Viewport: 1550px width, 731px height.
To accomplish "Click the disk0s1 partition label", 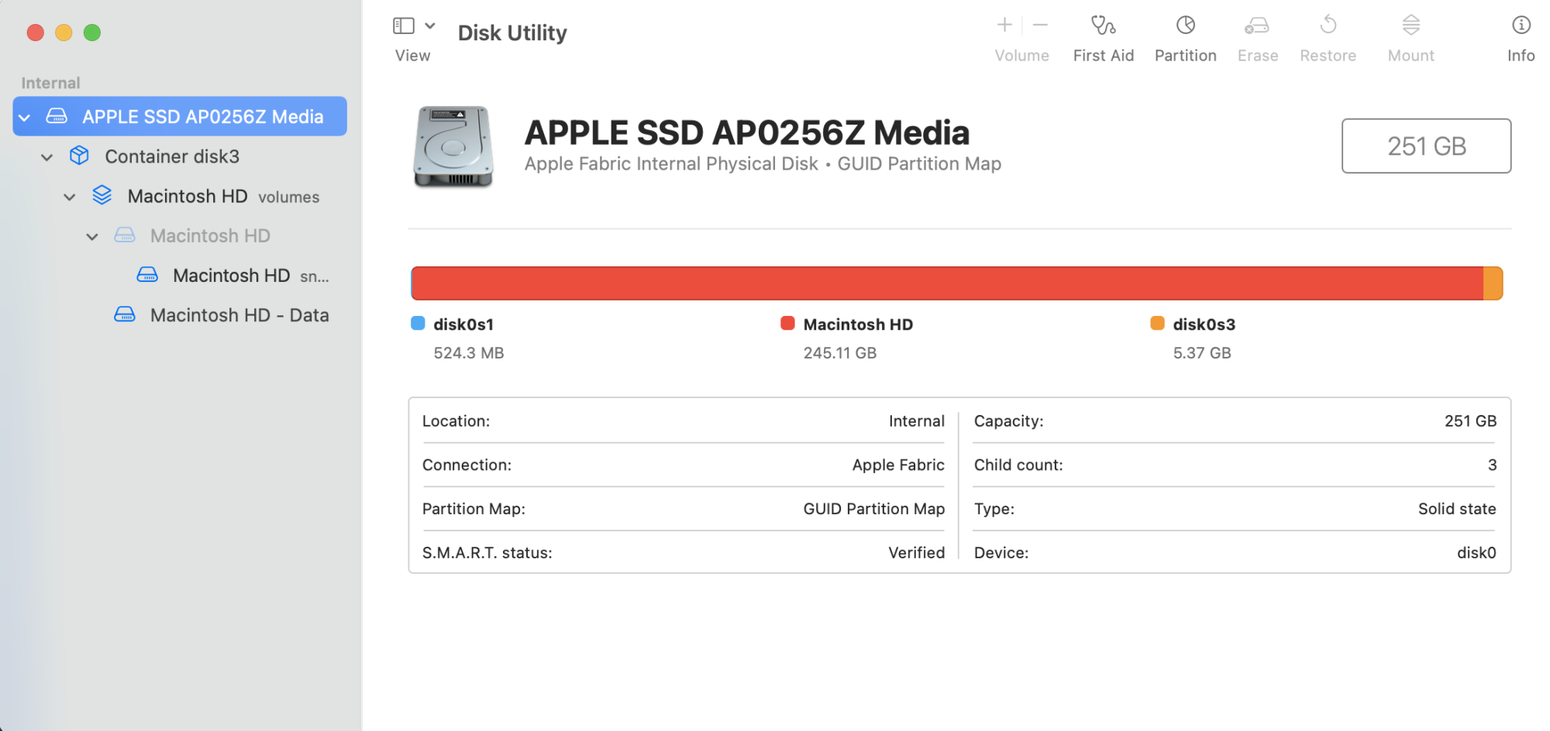I will [463, 324].
